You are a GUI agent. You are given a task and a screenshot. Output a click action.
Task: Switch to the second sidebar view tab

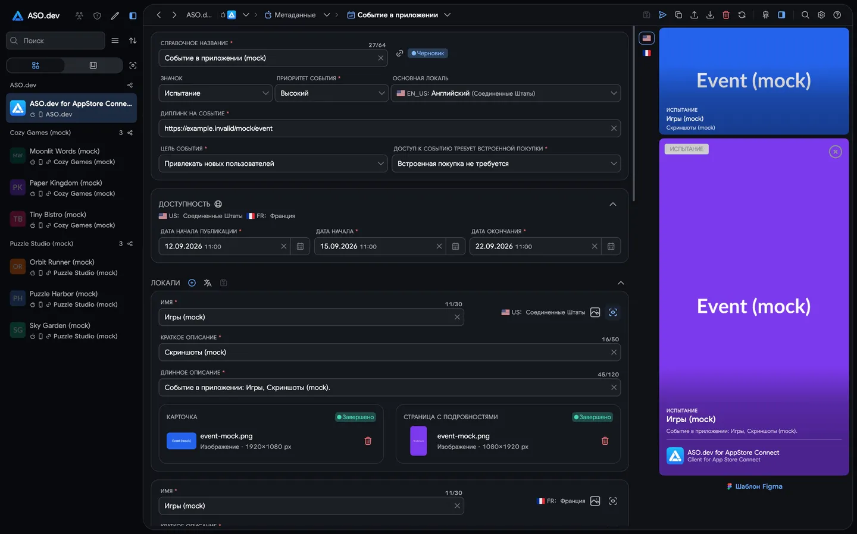(x=93, y=65)
